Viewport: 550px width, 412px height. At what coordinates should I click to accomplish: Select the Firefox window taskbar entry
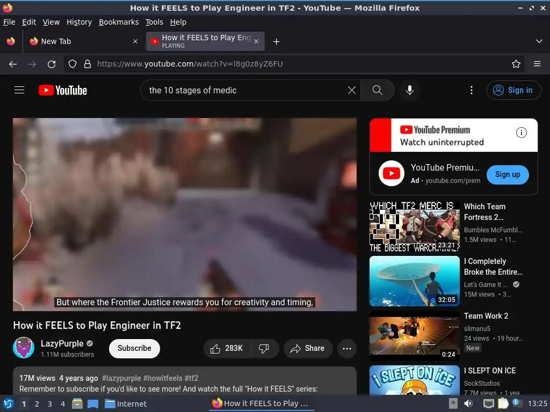click(262, 403)
